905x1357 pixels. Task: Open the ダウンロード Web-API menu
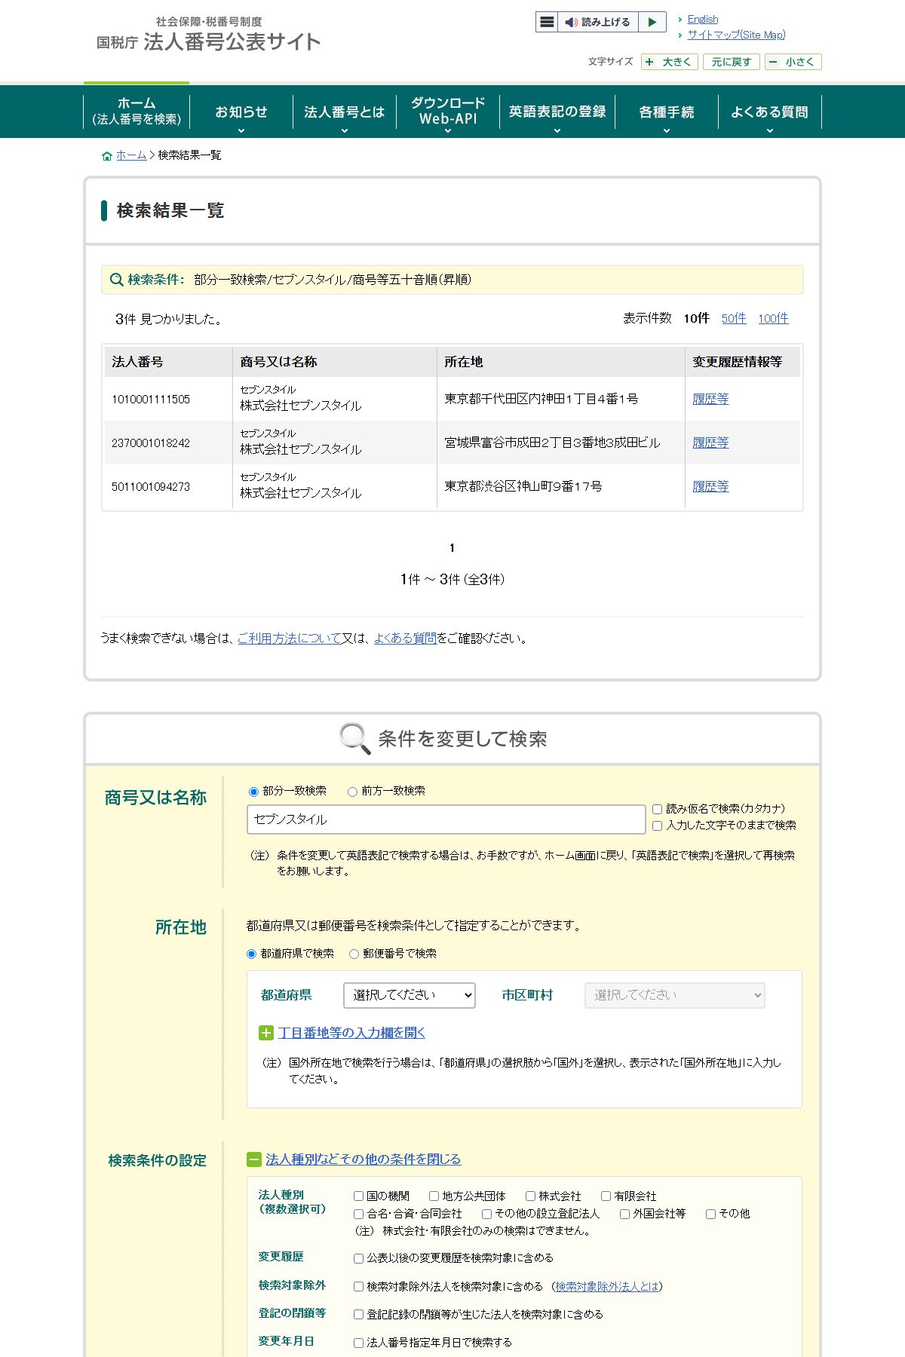click(x=448, y=111)
